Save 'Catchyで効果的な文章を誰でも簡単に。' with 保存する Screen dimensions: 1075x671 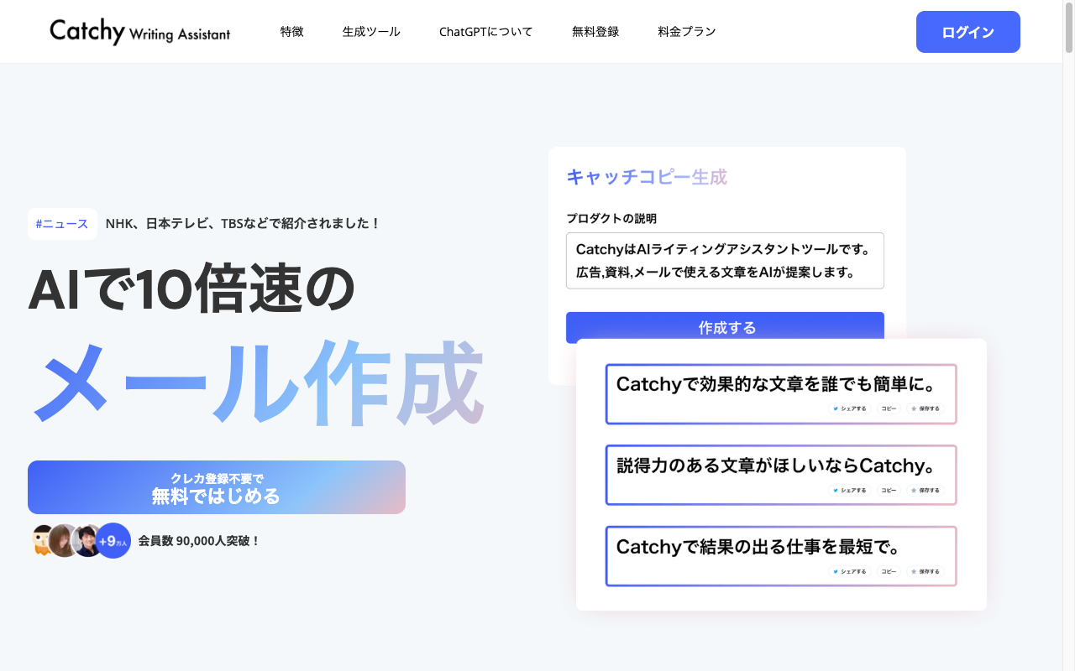(925, 409)
